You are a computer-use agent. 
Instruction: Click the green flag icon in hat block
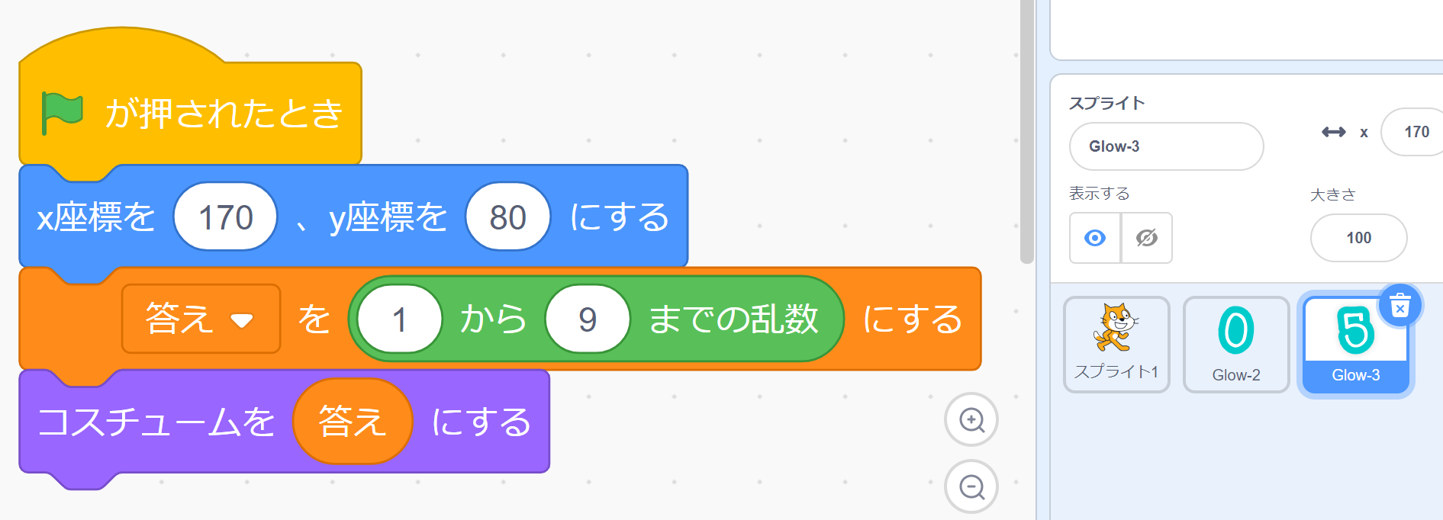[62, 112]
